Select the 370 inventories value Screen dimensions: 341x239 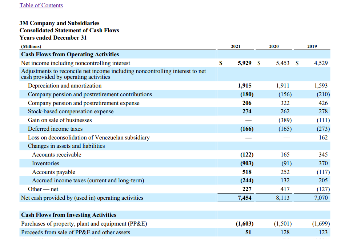click(323, 163)
